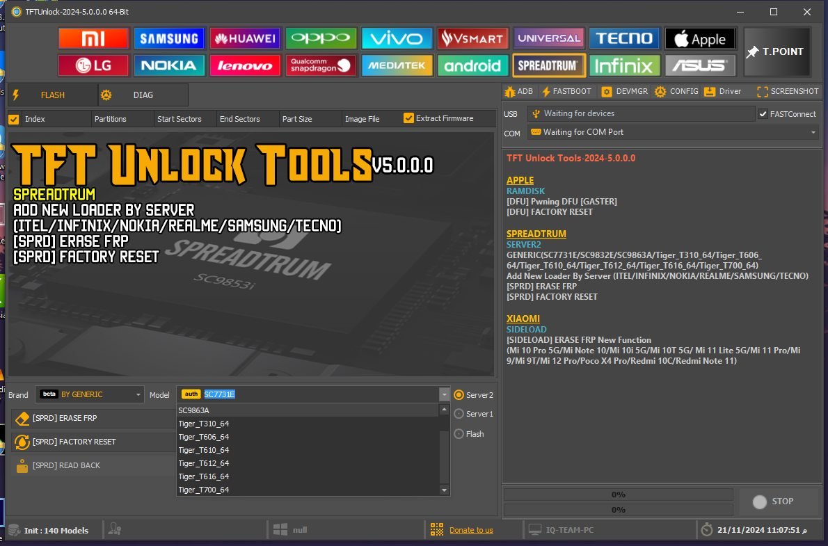Open the CONFIG settings

(x=676, y=91)
